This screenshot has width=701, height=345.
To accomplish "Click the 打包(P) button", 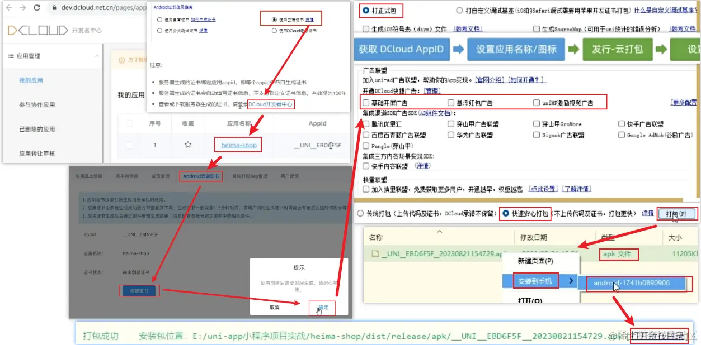I will (676, 214).
